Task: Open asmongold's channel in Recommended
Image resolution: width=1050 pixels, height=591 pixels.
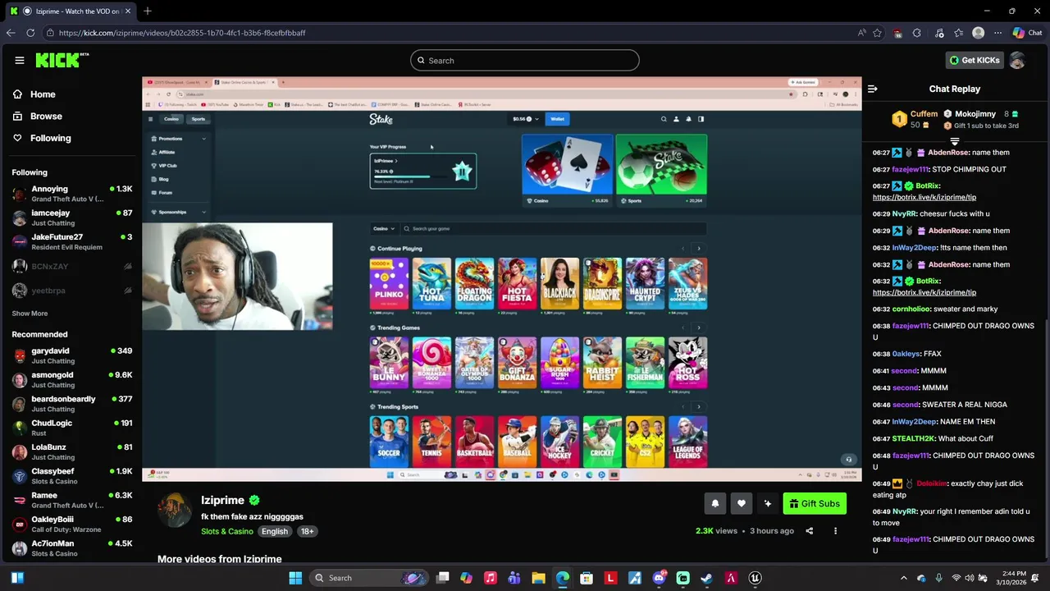Action: (72, 379)
